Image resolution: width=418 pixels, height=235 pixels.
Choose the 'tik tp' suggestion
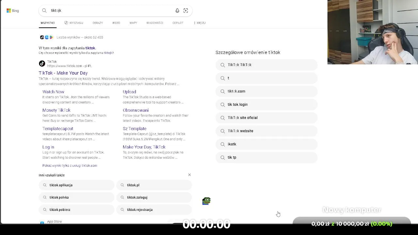(x=266, y=157)
